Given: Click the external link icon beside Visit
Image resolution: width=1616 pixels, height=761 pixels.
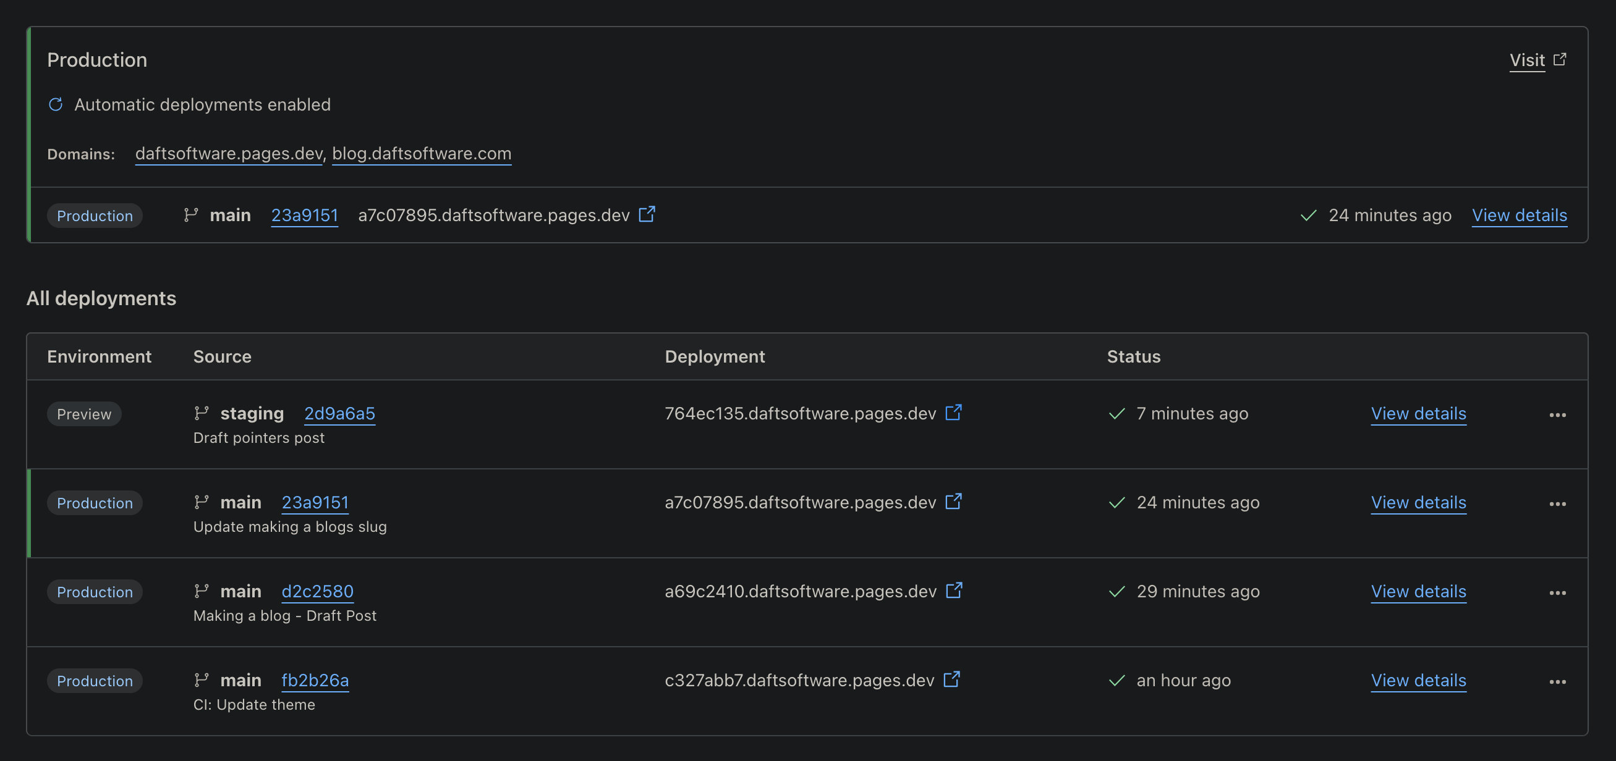Looking at the screenshot, I should (1562, 59).
